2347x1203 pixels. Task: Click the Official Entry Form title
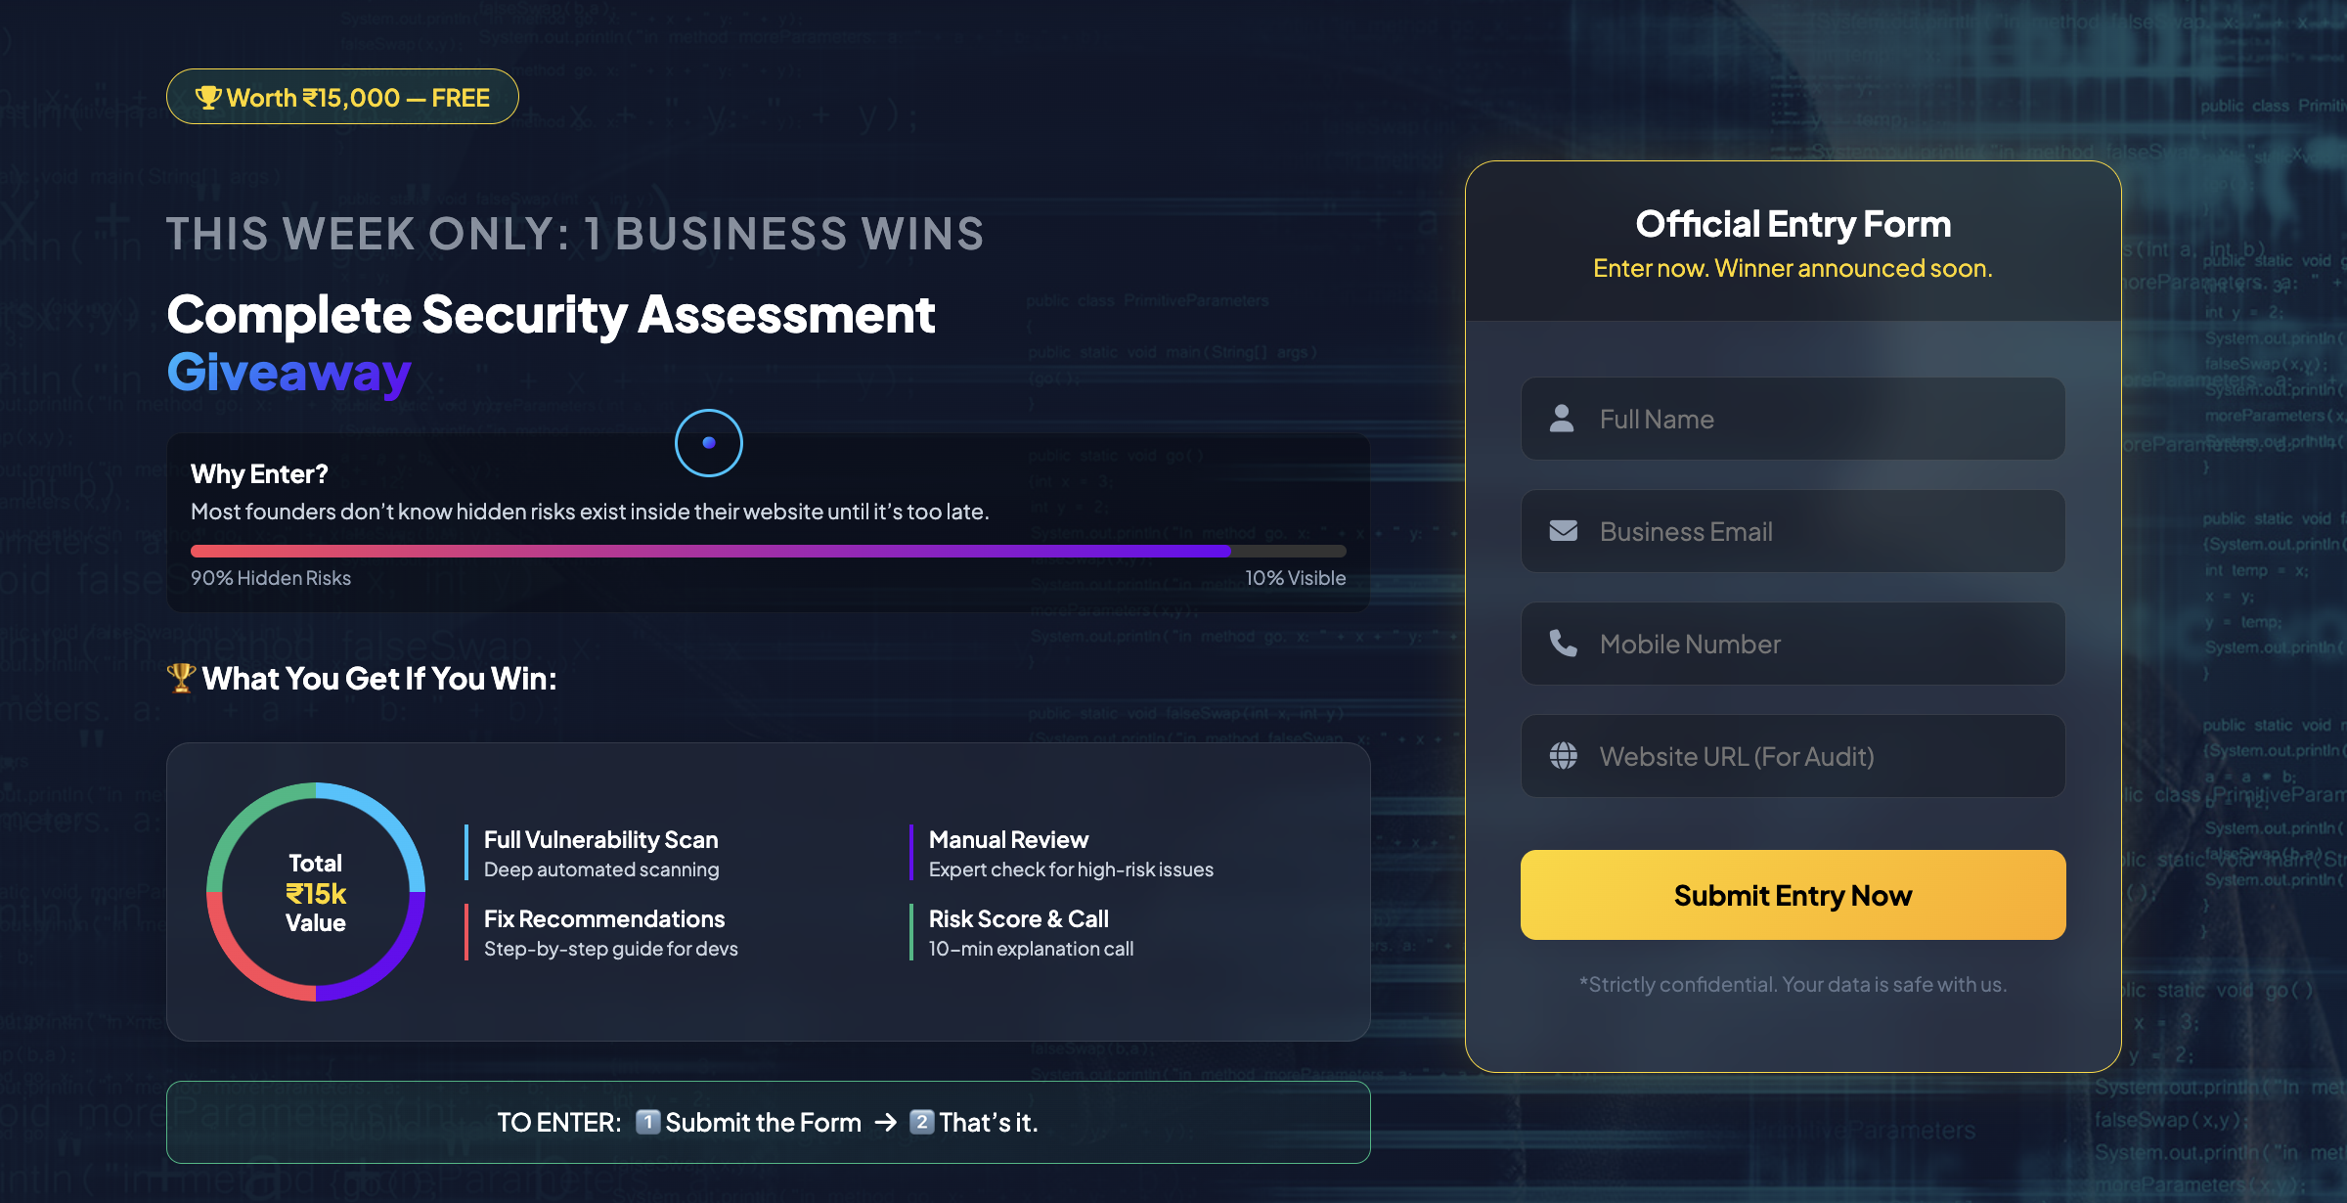tap(1793, 224)
